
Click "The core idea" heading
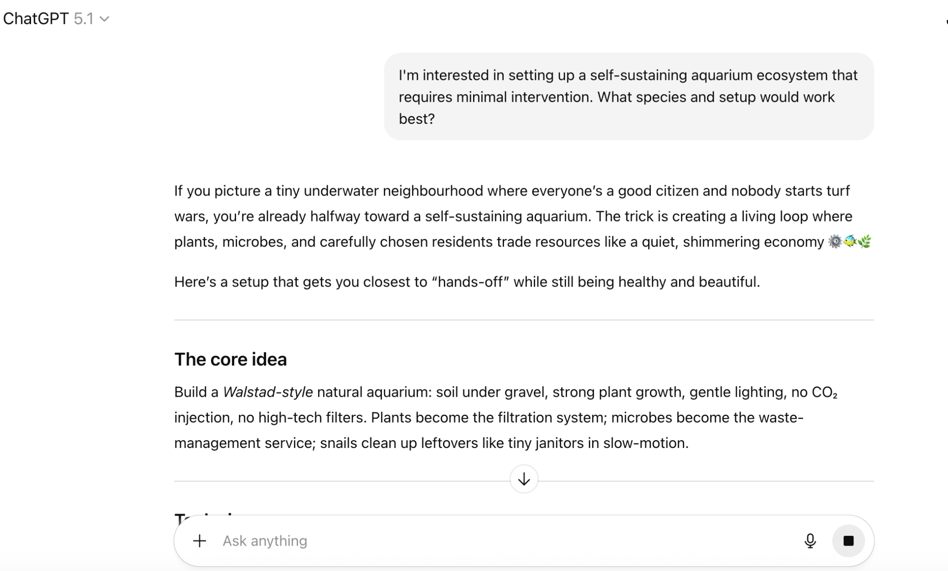tap(231, 359)
